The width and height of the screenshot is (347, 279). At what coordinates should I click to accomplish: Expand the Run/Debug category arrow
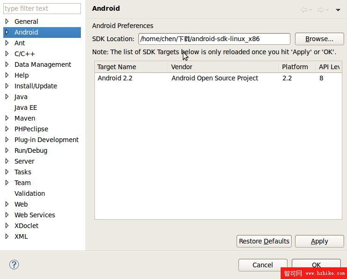pyautogui.click(x=7, y=150)
